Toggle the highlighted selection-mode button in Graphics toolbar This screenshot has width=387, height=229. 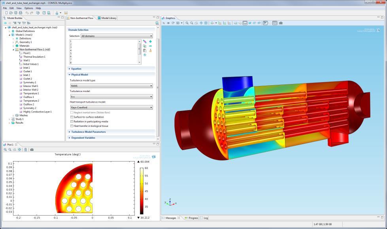pos(245,23)
